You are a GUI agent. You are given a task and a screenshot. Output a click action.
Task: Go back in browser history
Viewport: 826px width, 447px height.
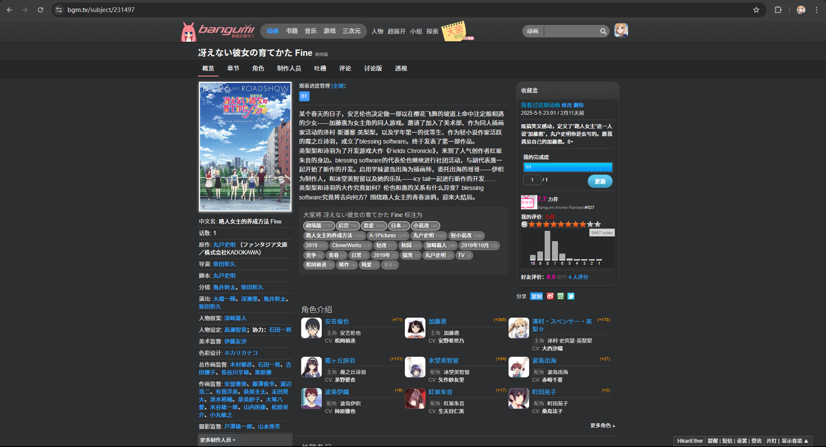point(9,9)
